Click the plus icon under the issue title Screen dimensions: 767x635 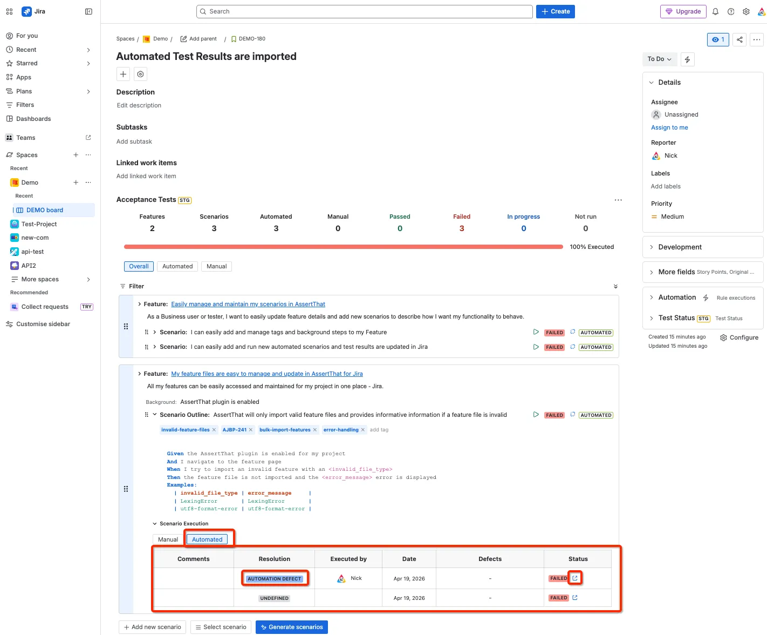123,74
